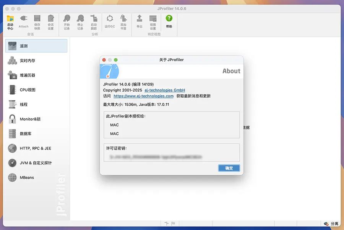
Task: Open 会话设置 session settings icon
Action: [x=50, y=19]
